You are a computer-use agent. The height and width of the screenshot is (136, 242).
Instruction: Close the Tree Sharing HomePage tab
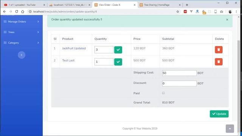point(180,5)
